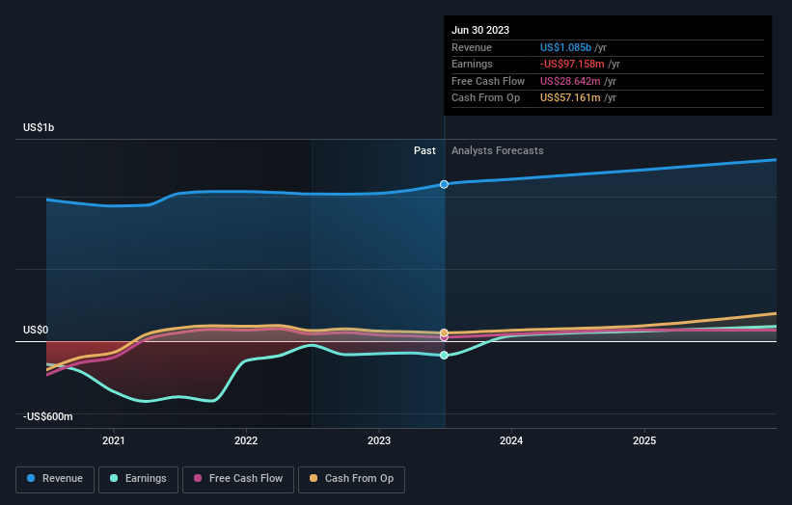Select the blue Revenue data point marker
This screenshot has height=505, width=792.
coord(444,185)
